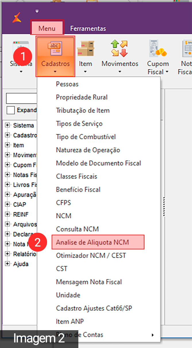Expand the Sistema tree node
Image resolution: width=192 pixels, height=348 pixels.
(x=7, y=125)
